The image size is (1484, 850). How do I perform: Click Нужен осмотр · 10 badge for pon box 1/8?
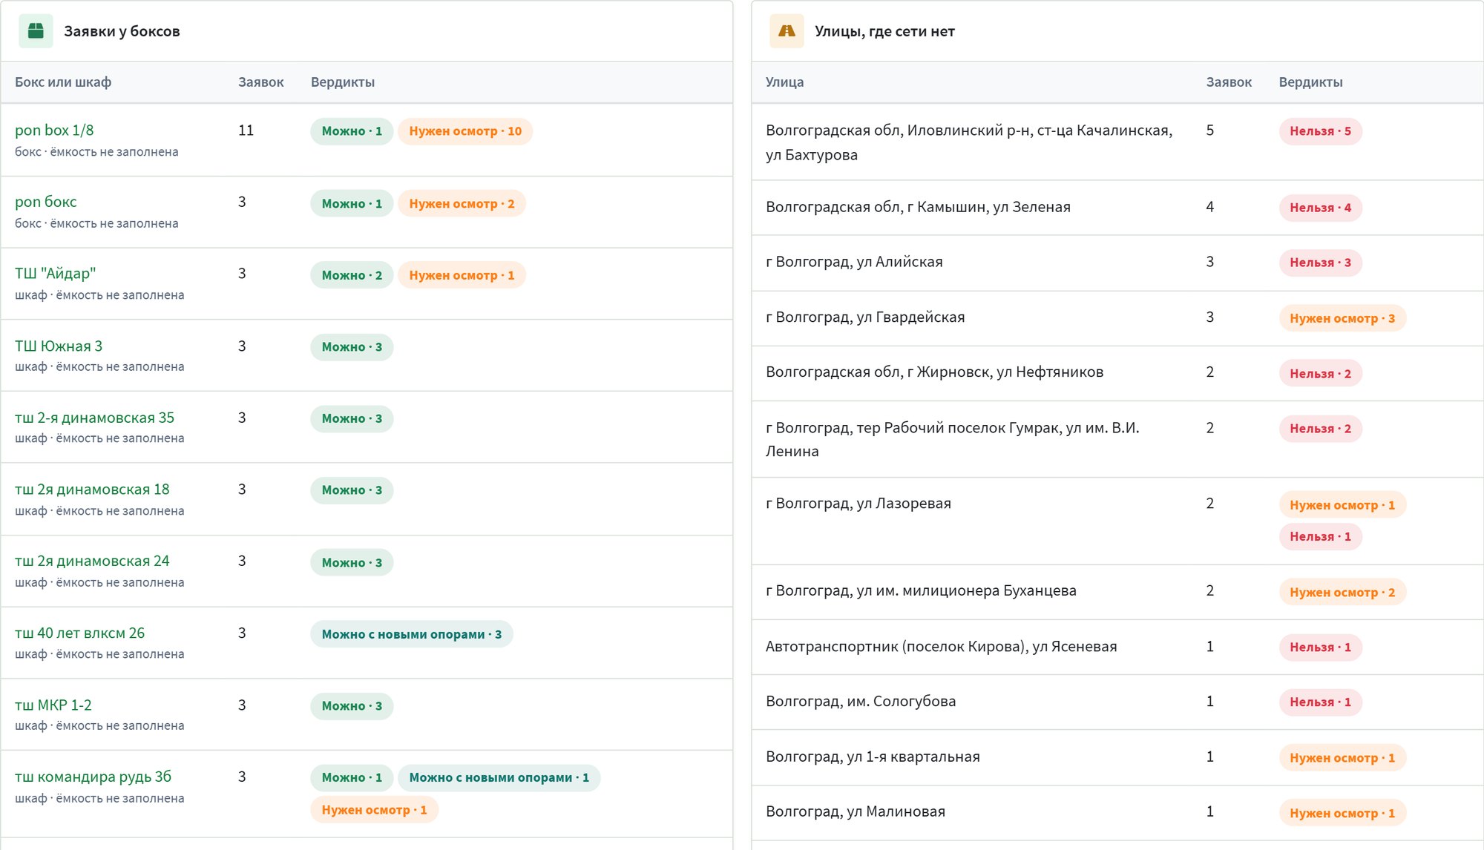pyautogui.click(x=465, y=131)
